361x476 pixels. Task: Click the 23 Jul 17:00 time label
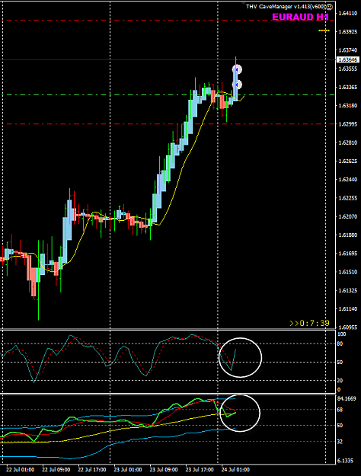point(200,470)
